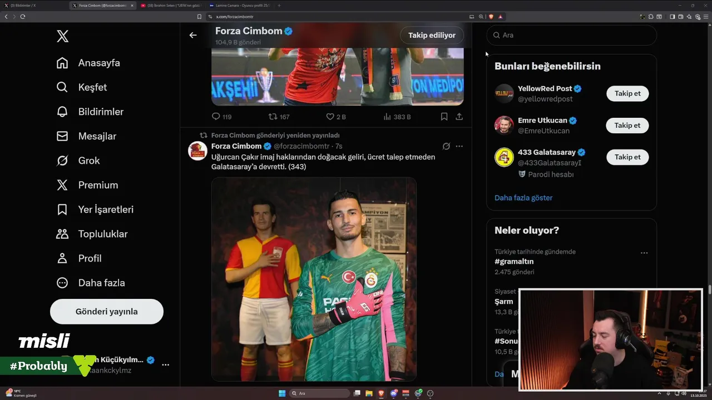The width and height of the screenshot is (712, 400).
Task: Open Bildirimler notifications
Action: [90, 112]
